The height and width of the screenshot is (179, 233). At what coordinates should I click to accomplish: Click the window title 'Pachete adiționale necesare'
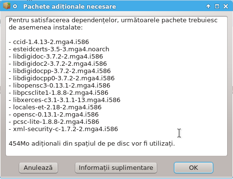pyautogui.click(x=70, y=7)
